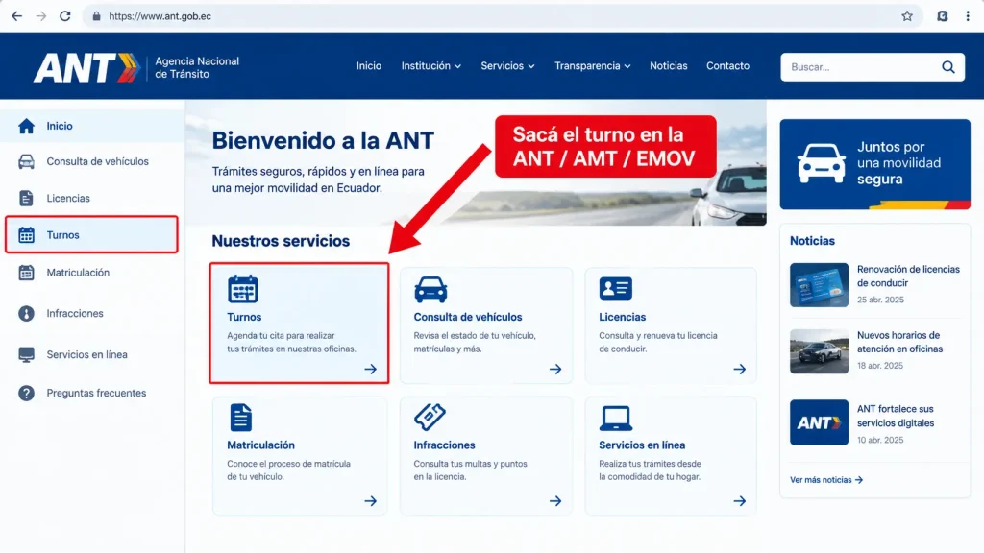984x553 pixels.
Task: Click the ANT logo in header
Action: [x=86, y=68]
